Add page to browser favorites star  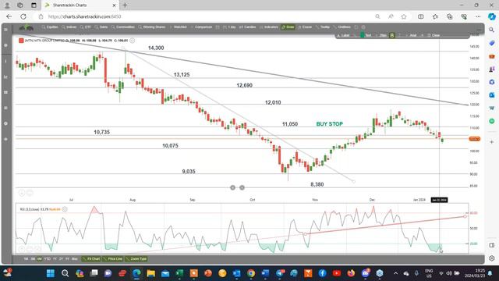click(404, 16)
